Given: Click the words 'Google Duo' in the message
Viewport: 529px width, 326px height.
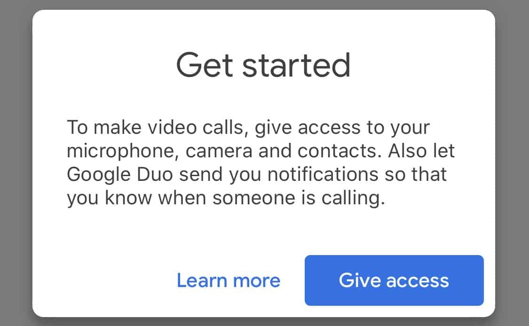Looking at the screenshot, I should (120, 175).
